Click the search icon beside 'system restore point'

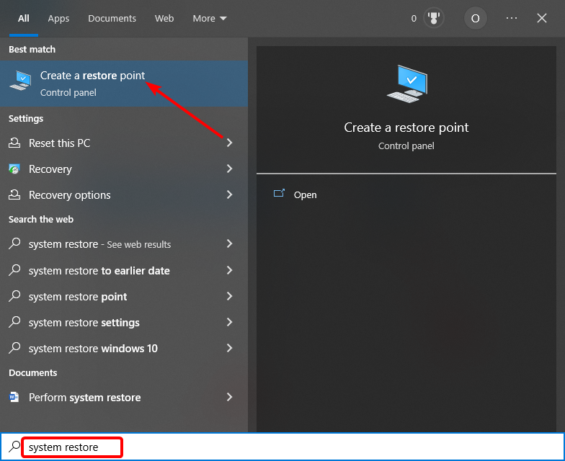tap(14, 296)
